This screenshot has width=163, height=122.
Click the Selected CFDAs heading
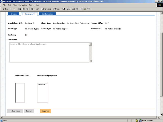22,75
